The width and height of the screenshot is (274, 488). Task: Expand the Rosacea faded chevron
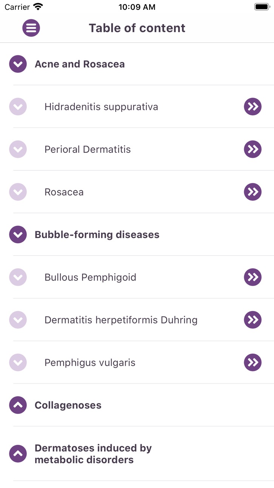tap(18, 192)
